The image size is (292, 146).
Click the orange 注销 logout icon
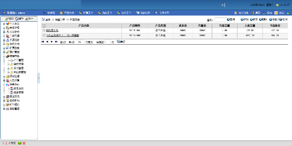click(276, 13)
